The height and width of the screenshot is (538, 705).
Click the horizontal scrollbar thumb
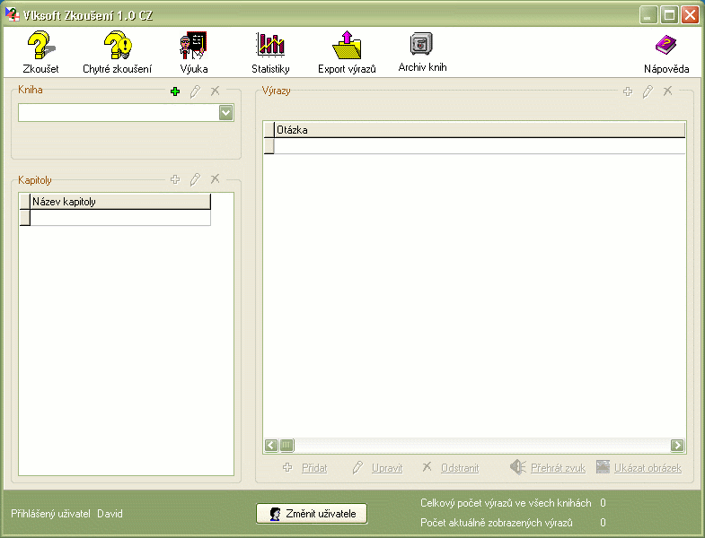(286, 446)
